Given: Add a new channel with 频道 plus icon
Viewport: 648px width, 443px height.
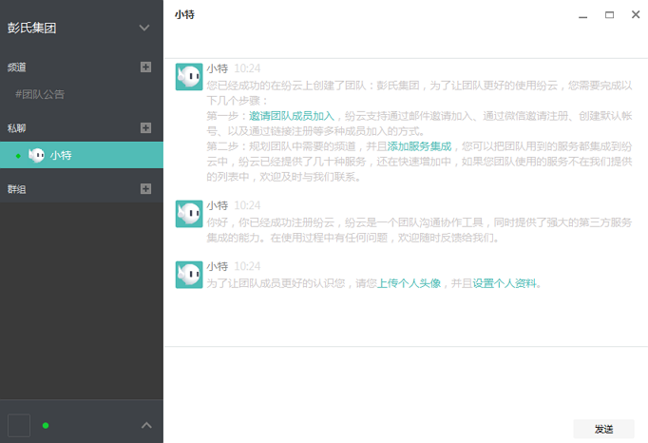Looking at the screenshot, I should pyautogui.click(x=145, y=67).
